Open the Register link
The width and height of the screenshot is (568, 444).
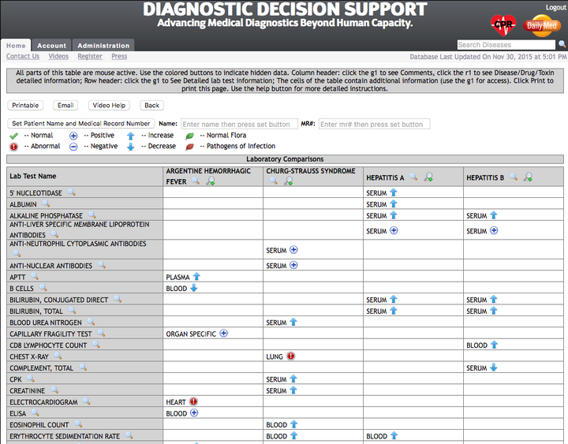[90, 56]
